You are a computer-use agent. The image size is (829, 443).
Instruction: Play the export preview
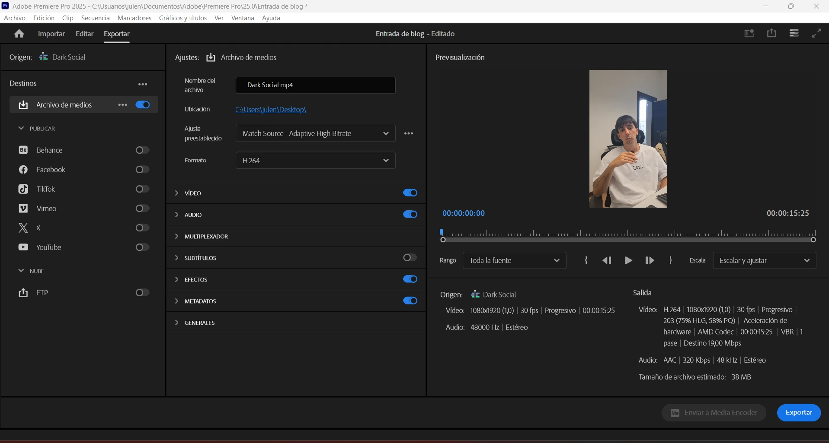pyautogui.click(x=628, y=260)
